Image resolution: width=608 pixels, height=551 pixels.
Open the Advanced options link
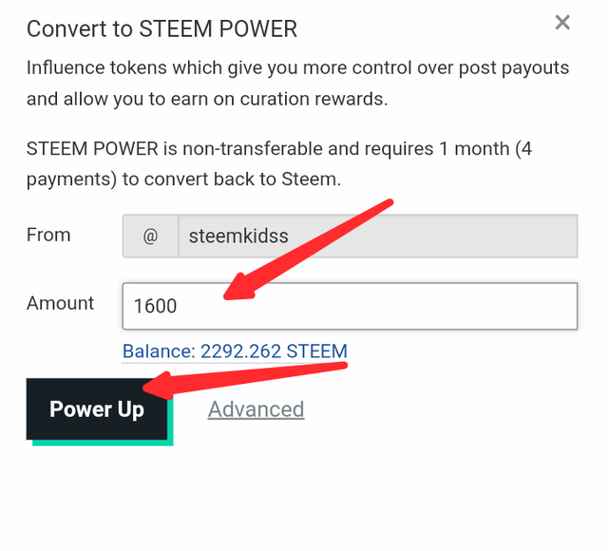[x=256, y=409]
